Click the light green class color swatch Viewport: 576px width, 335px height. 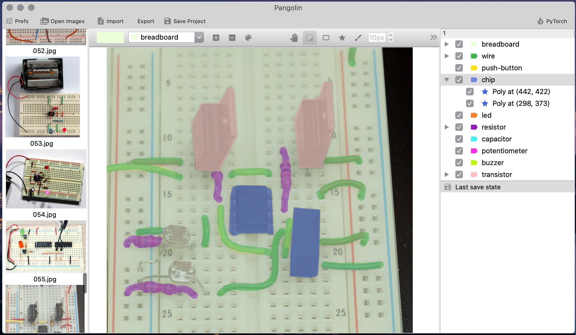click(x=110, y=37)
